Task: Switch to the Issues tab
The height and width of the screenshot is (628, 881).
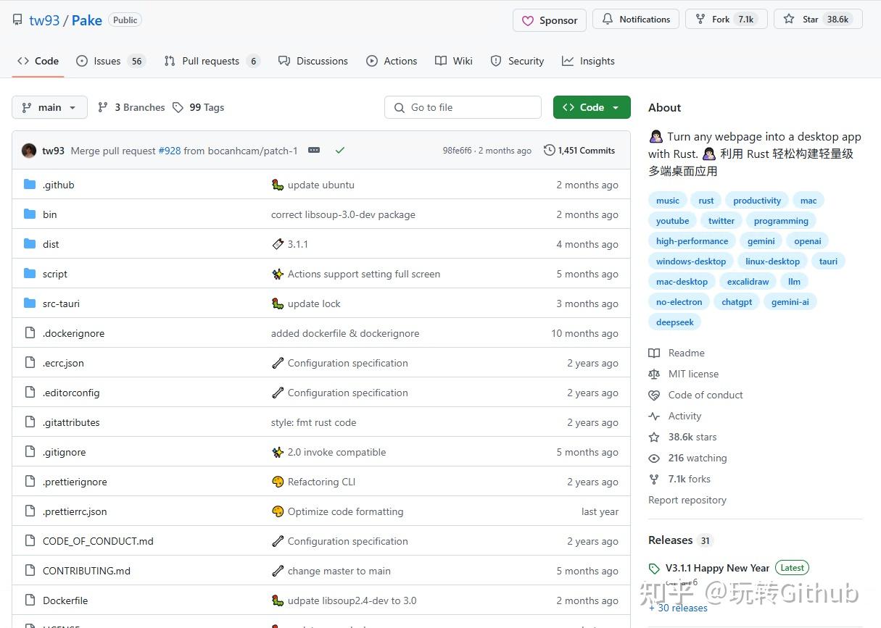Action: pos(106,61)
